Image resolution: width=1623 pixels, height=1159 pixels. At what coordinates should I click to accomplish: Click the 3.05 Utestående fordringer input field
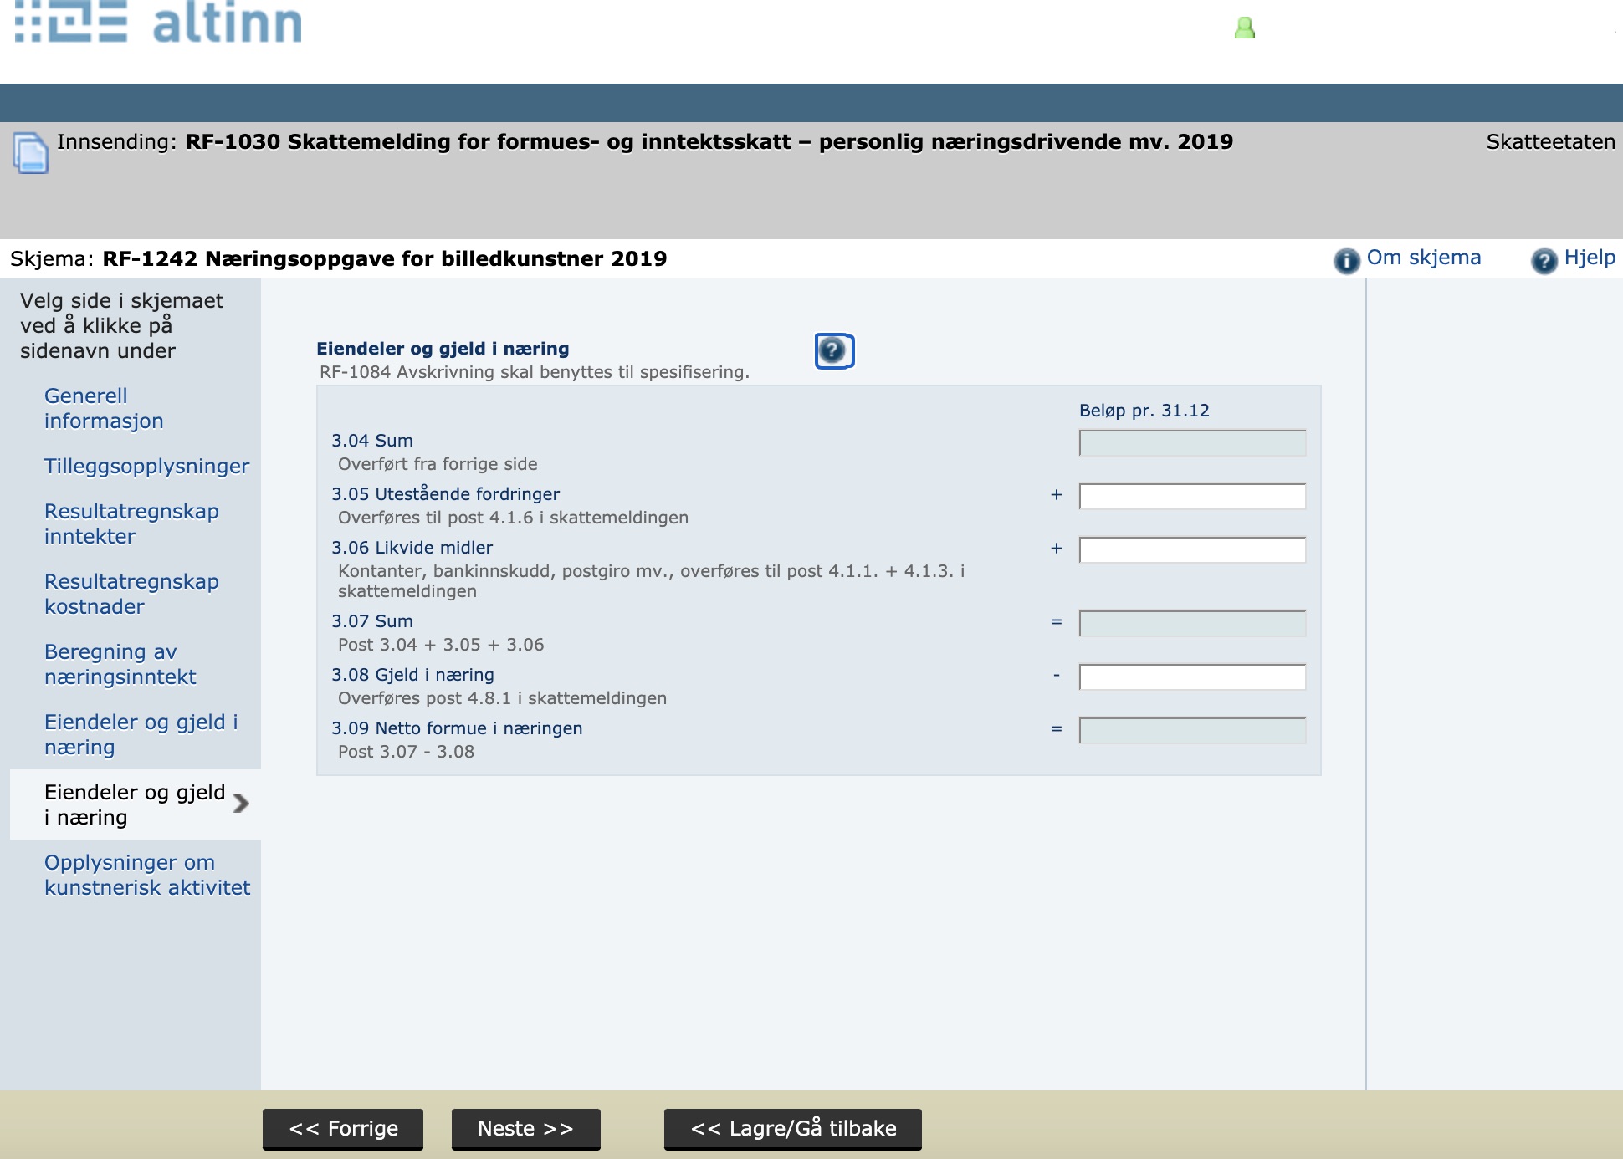click(x=1192, y=496)
